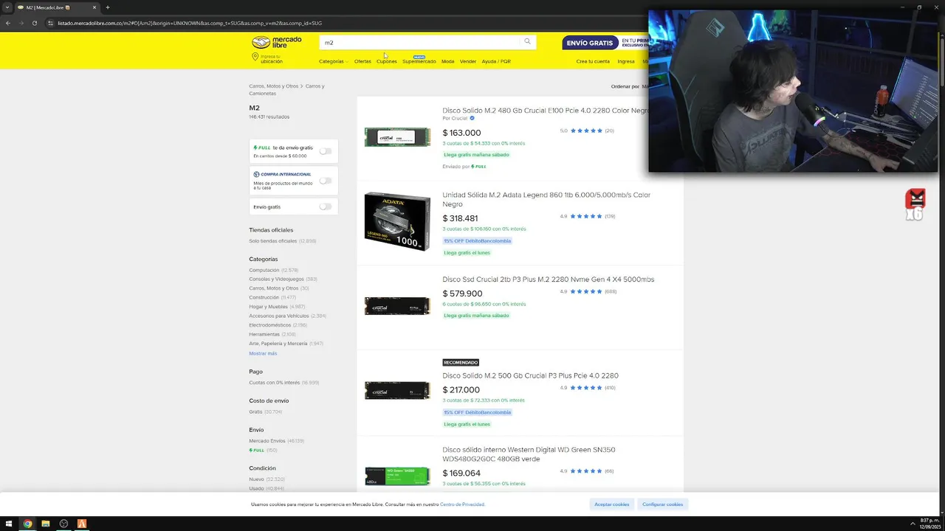
Task: Open Crucial E100 480 Gb product thumbnail
Action: click(397, 137)
